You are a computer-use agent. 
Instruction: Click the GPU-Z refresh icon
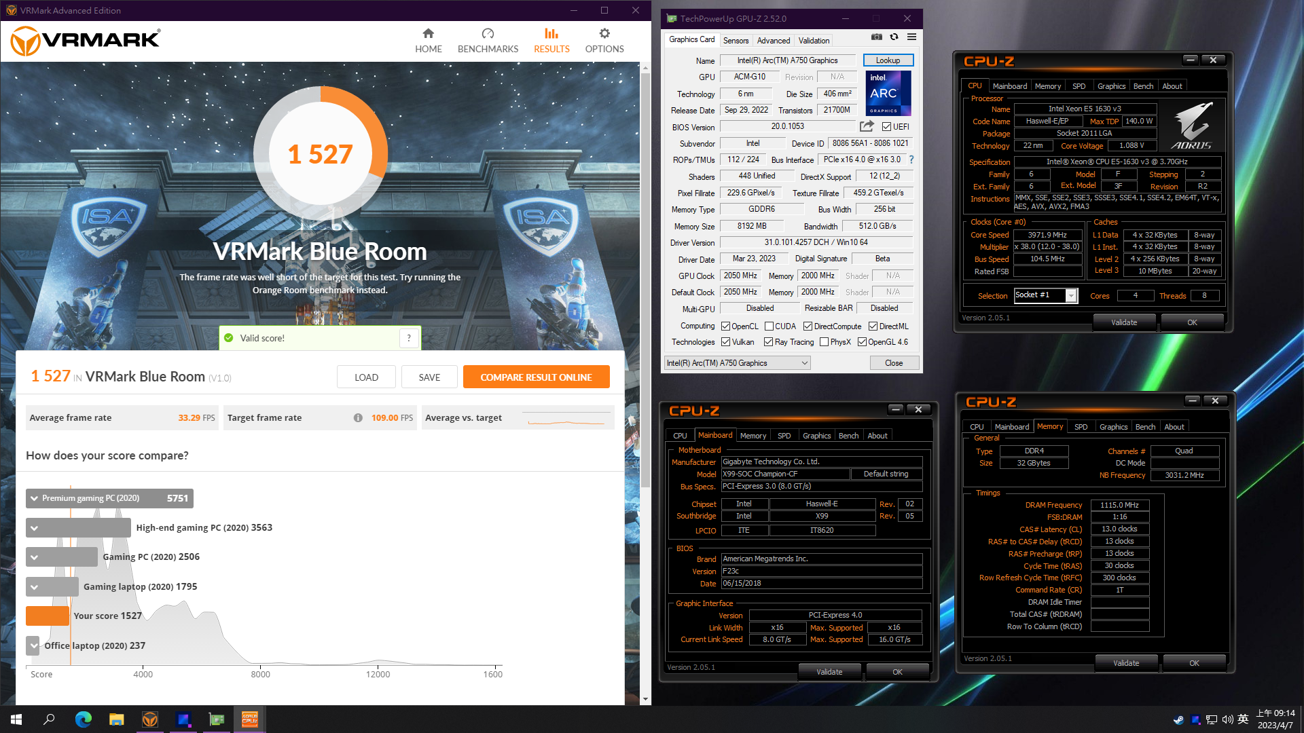point(894,37)
